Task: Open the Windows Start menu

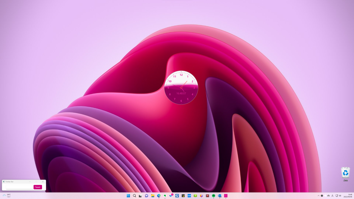Action: click(128, 196)
